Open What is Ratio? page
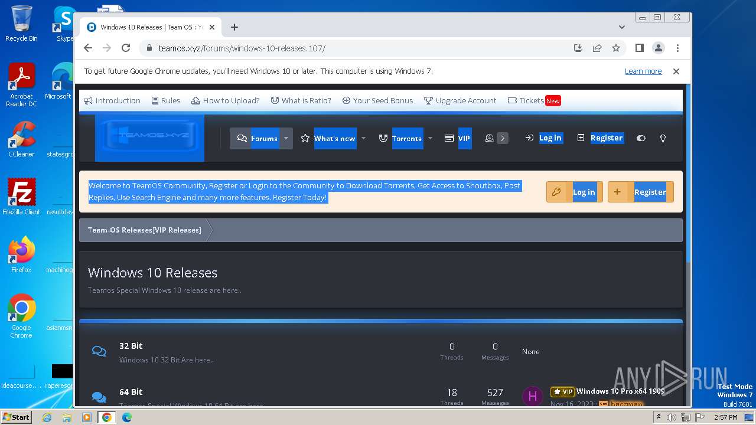This screenshot has height=425, width=756. (x=301, y=100)
